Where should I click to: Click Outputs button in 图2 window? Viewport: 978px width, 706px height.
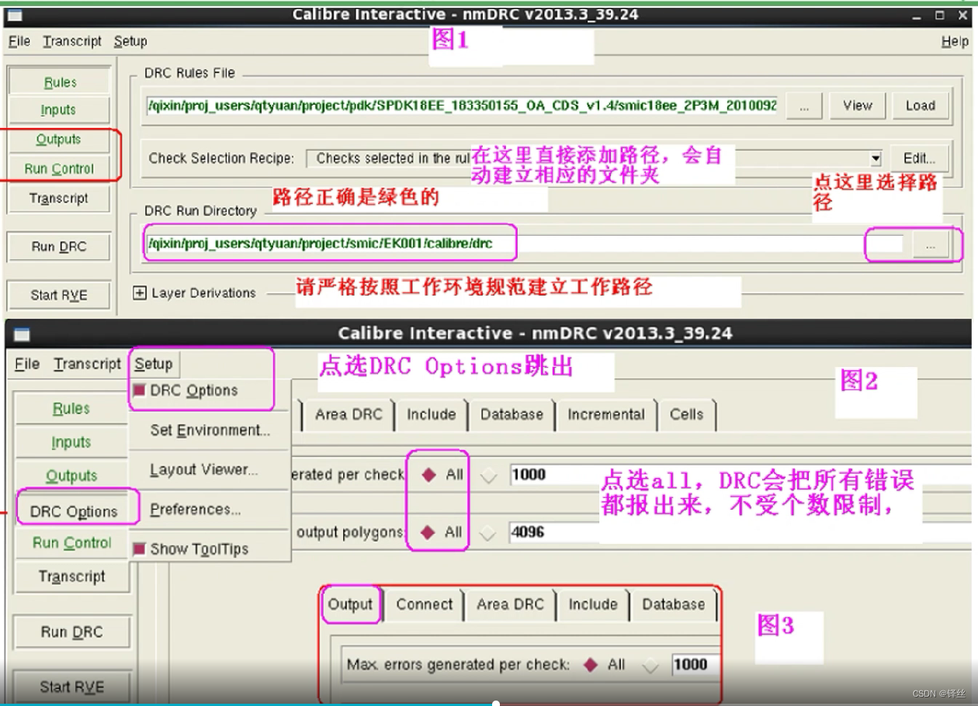(71, 476)
